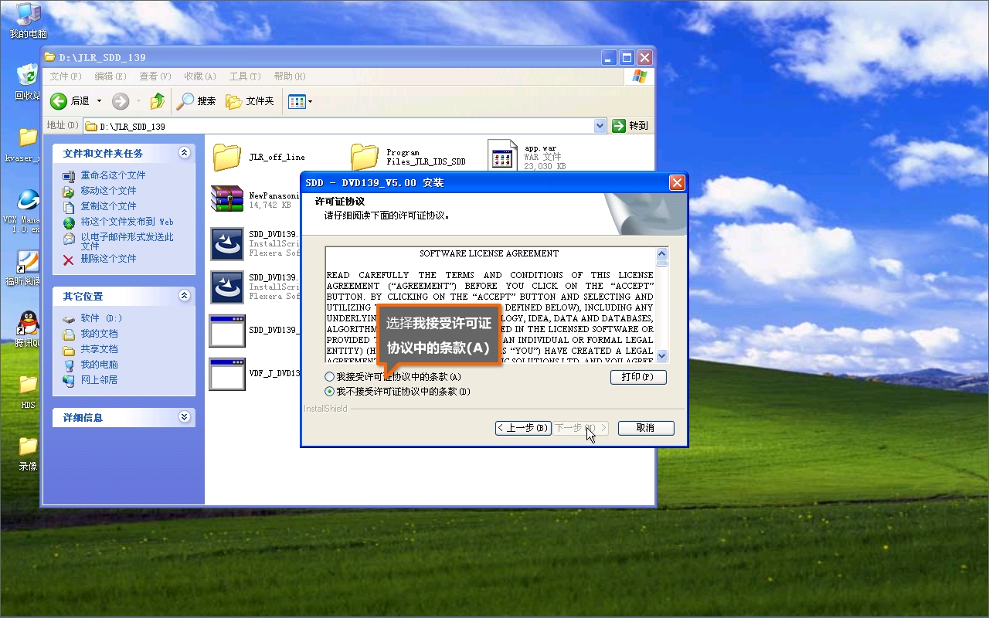Select the SDD_DVD139_ application window icon
989x618 pixels.
coord(227,331)
